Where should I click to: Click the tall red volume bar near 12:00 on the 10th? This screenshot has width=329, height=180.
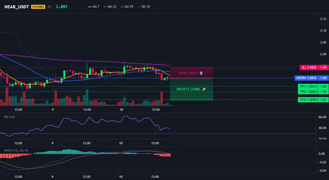click(x=161, y=99)
